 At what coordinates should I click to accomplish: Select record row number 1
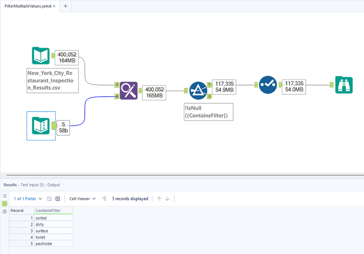coord(21,218)
